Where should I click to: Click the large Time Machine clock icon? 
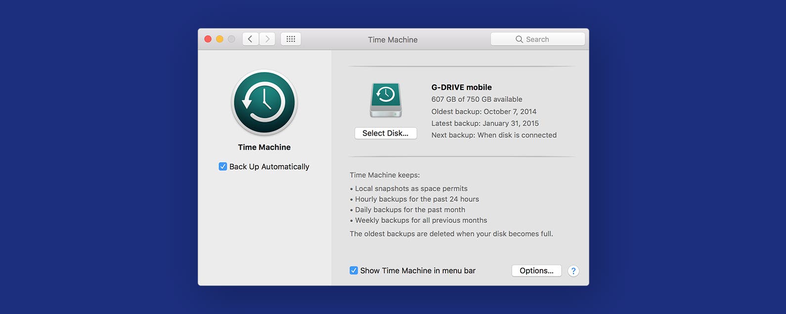pos(264,103)
